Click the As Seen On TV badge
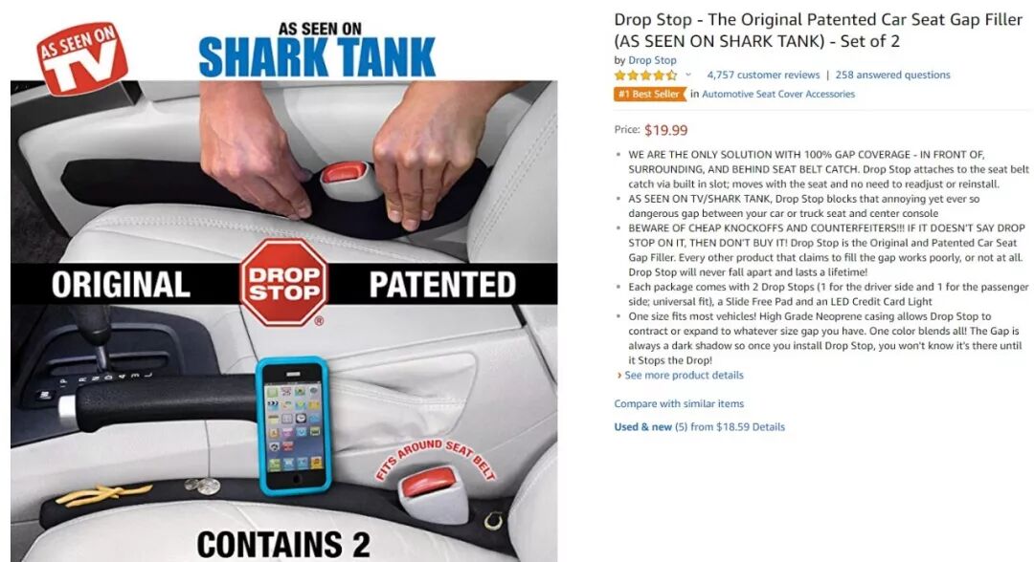Viewport: 1034px width, 562px height. 81,58
